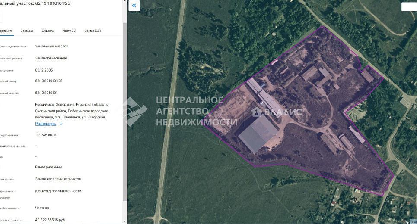Click the white button at map top-right
Image resolution: width=417 pixels, height=224 pixels.
409,6
